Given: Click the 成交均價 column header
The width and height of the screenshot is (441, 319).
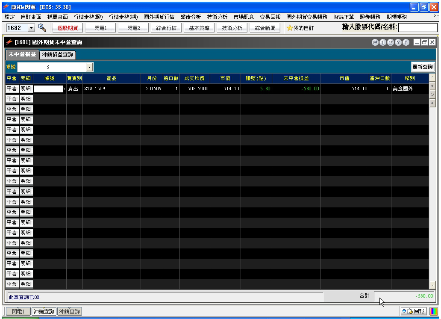Looking at the screenshot, I should (194, 79).
